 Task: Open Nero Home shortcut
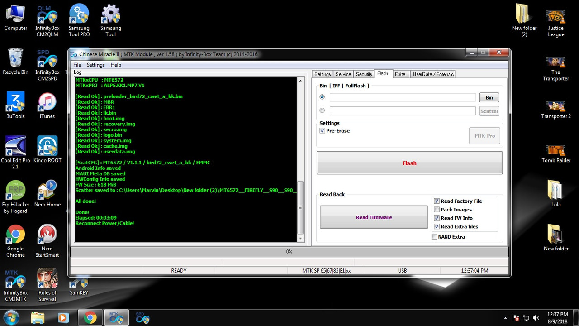point(47,194)
